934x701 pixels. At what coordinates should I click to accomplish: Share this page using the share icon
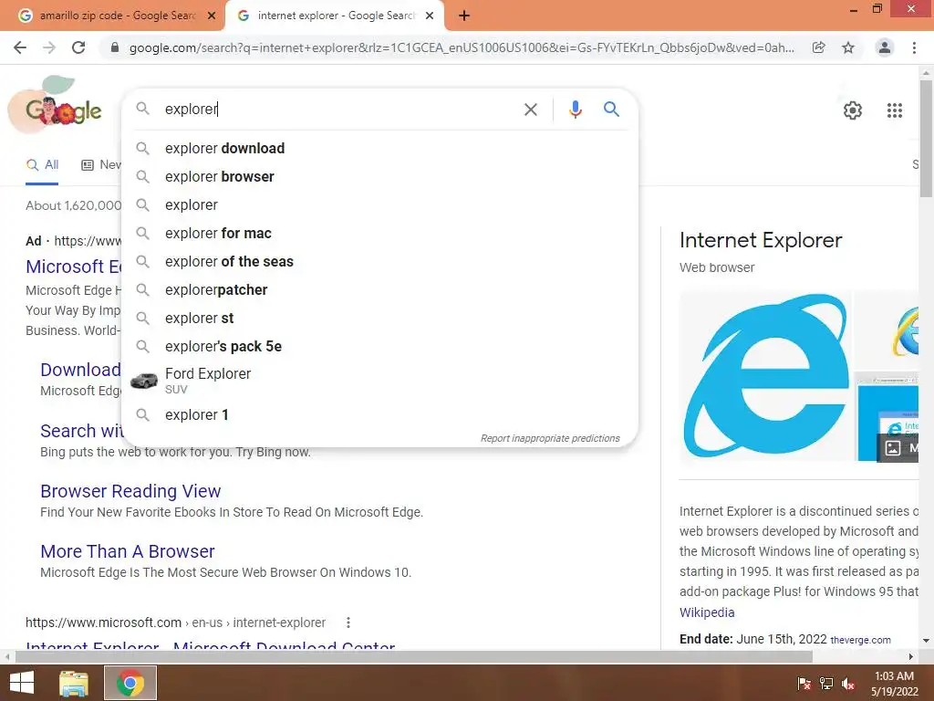click(819, 47)
